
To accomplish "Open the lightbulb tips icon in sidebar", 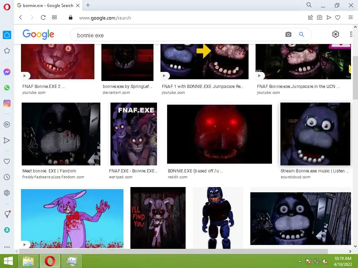I will pyautogui.click(x=7, y=214).
